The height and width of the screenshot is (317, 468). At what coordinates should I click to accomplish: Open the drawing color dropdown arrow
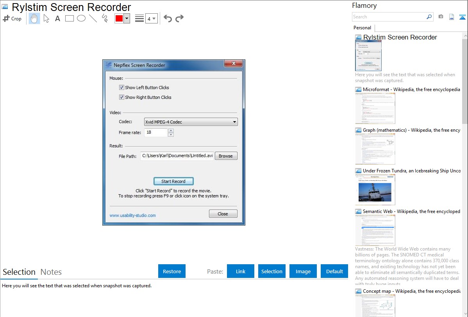127,18
